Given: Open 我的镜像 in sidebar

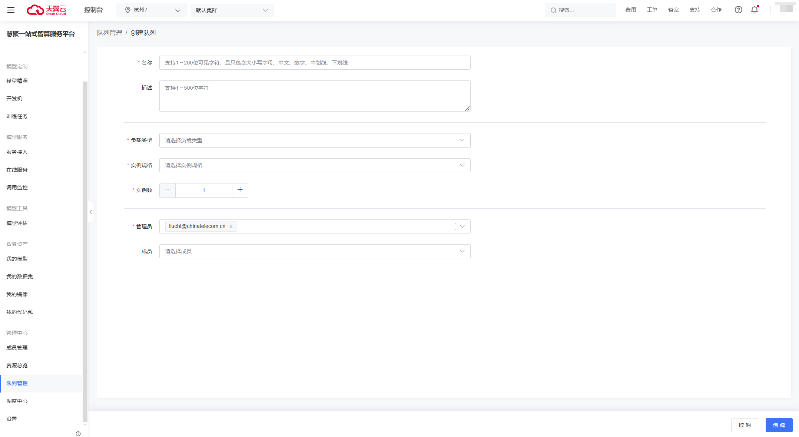Looking at the screenshot, I should (x=17, y=294).
